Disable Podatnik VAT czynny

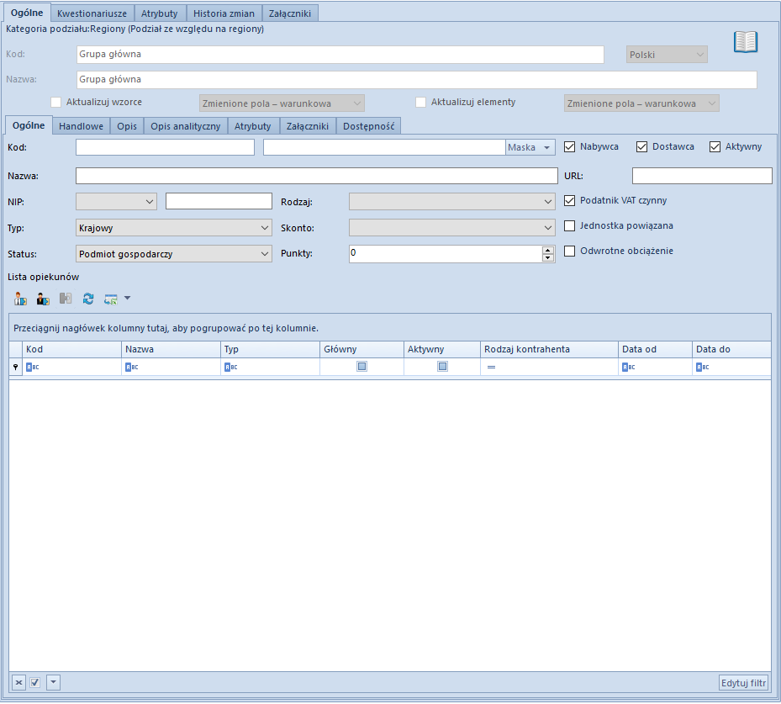[569, 201]
